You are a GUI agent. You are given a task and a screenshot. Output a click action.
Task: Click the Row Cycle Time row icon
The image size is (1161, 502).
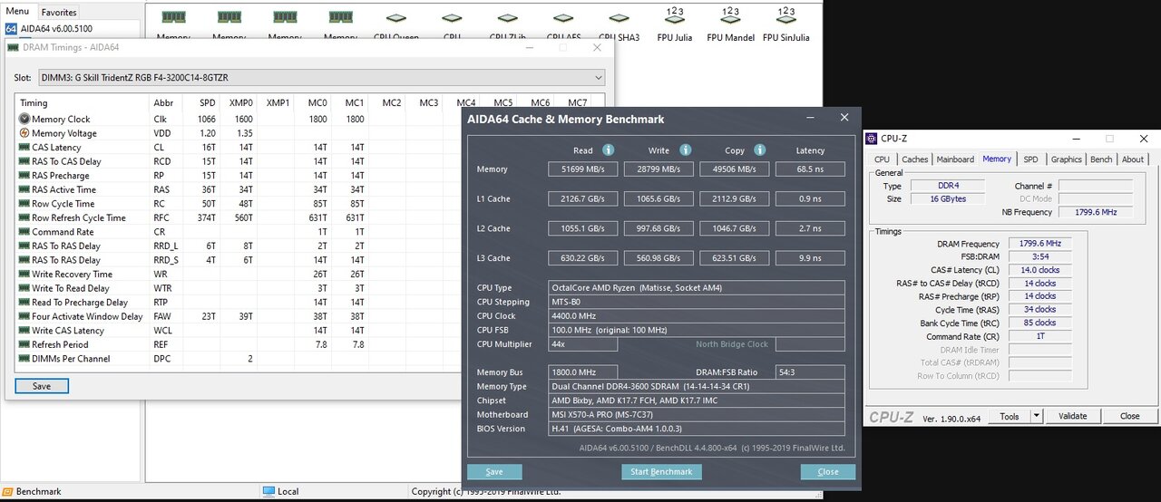pyautogui.click(x=24, y=204)
